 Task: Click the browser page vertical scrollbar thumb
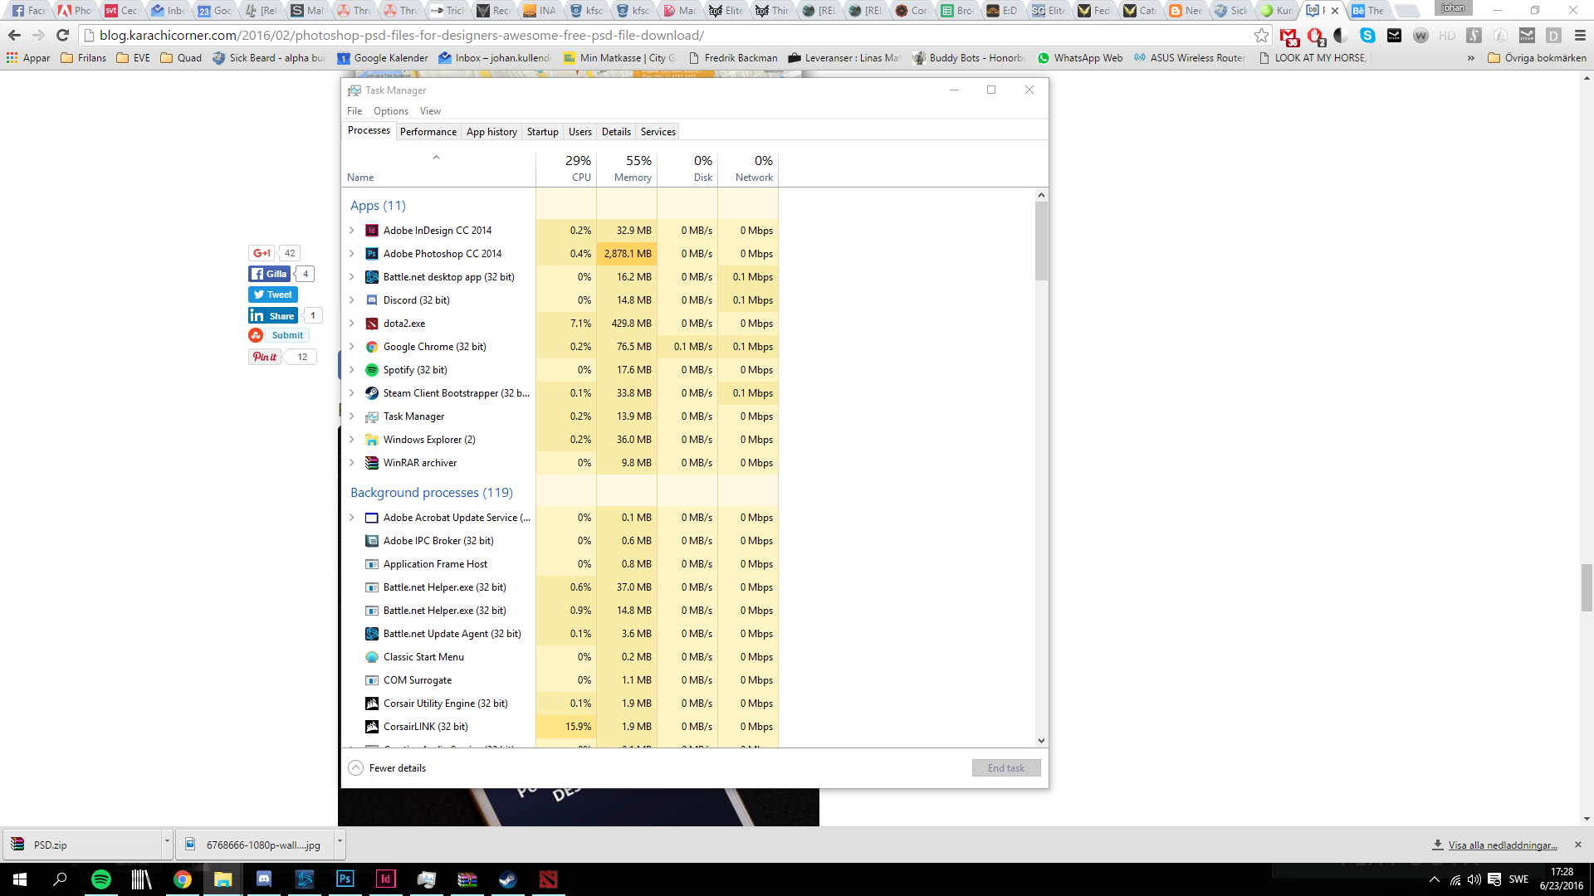[1587, 587]
